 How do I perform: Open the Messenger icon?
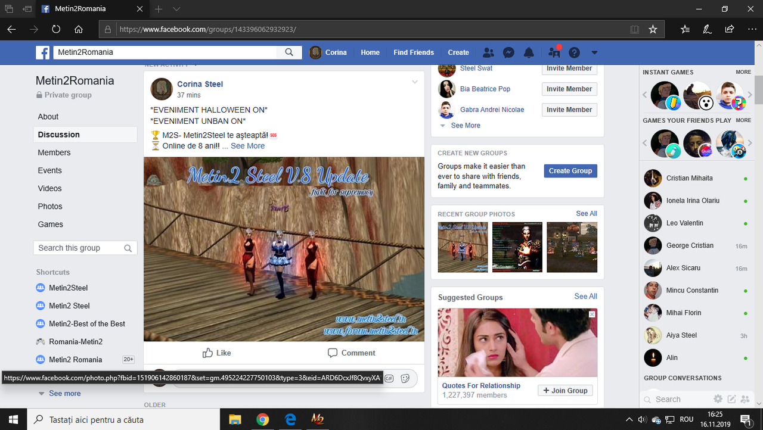click(508, 52)
